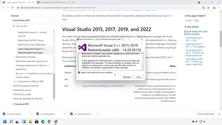
Task: Open Microsoft Store from the taskbar
Action: tap(36, 122)
